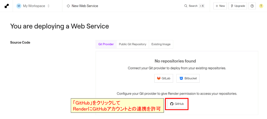The width and height of the screenshot is (267, 119).
Task: Open the T user avatar menu
Action: (x=261, y=6)
